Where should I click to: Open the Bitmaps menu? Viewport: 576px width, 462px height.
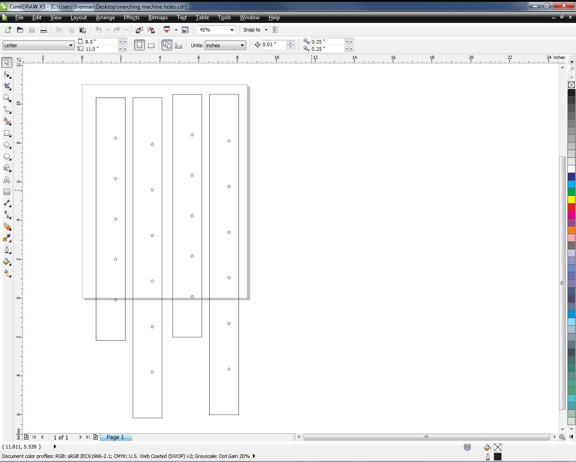(x=158, y=18)
